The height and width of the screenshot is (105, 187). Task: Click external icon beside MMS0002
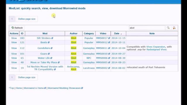(109, 68)
